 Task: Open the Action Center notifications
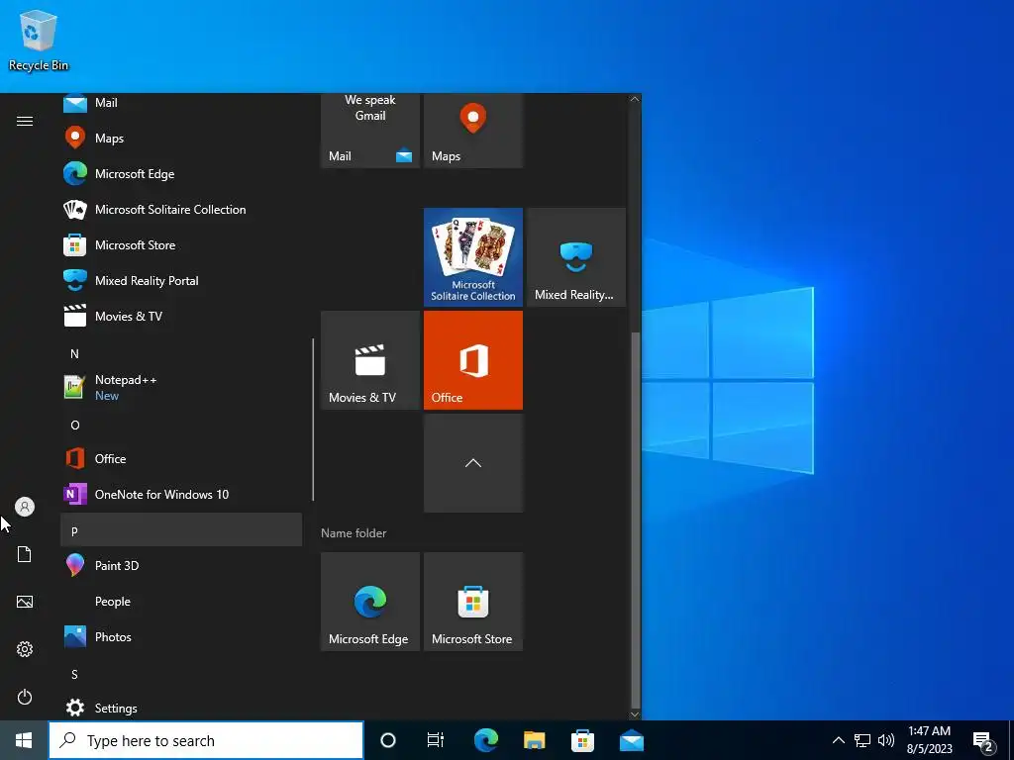983,740
